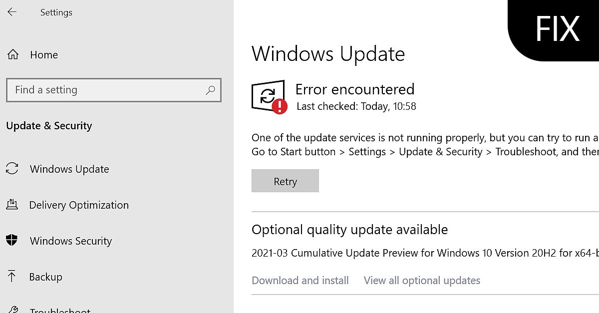Click the sync arrows icon beside Windows Update
Viewport: 599px width, 313px height.
pos(12,169)
